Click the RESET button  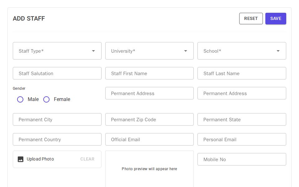[251, 18]
